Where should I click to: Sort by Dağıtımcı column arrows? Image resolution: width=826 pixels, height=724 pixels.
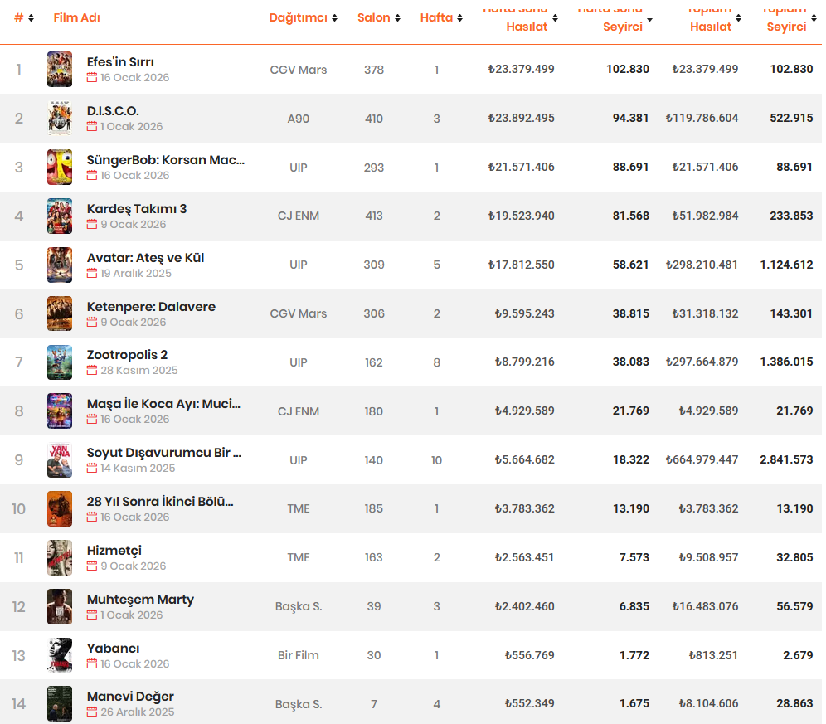point(334,18)
